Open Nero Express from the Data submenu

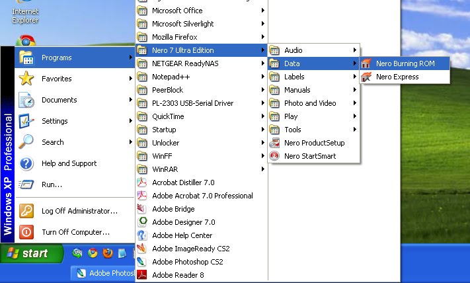pyautogui.click(x=397, y=77)
